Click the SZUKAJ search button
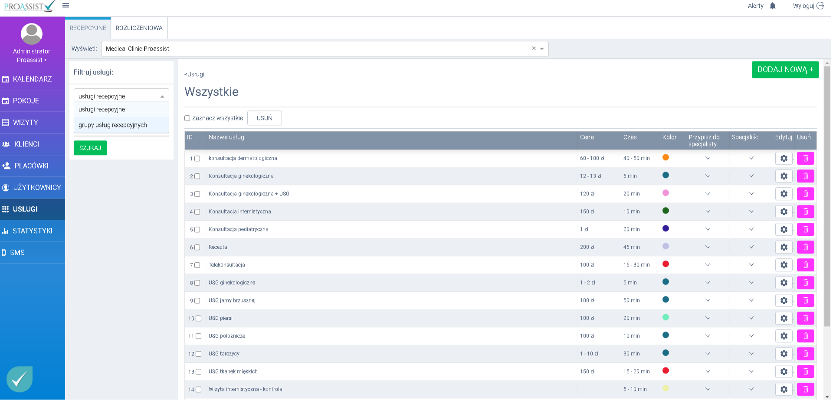This screenshot has height=400, width=833. [x=90, y=148]
